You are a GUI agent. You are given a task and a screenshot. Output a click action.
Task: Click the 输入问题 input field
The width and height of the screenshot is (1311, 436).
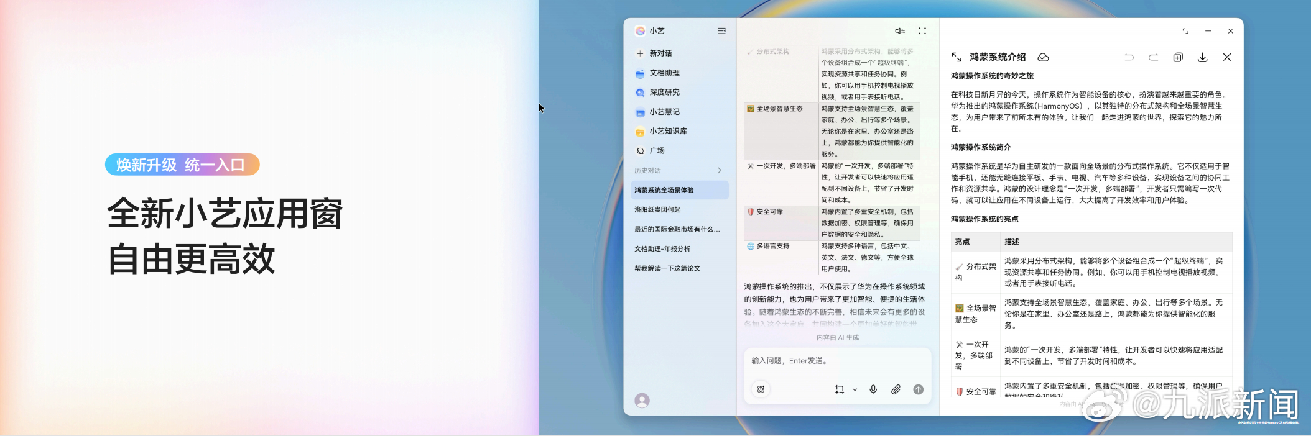point(837,361)
